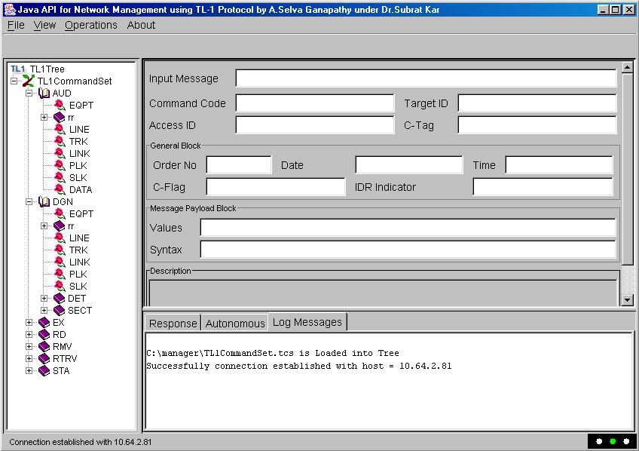This screenshot has width=639, height=451.
Task: Click the rose icon beside SLK under DGN
Action: tap(60, 286)
